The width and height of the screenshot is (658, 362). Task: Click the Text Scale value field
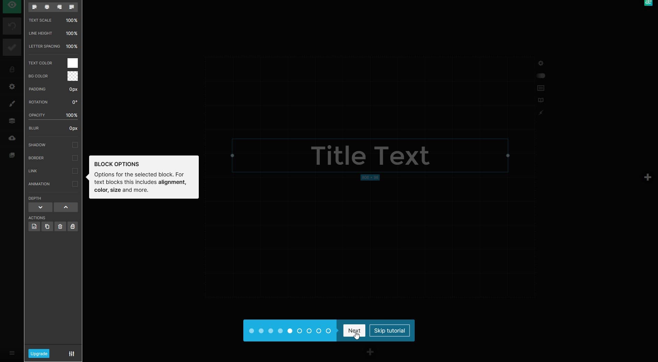(72, 20)
